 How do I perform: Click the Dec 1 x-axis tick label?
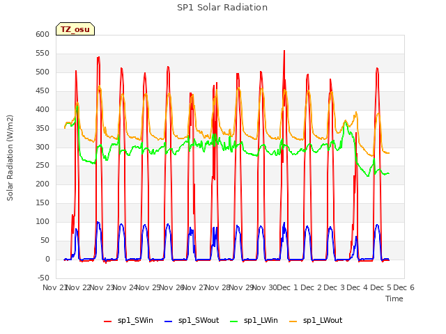click(x=287, y=287)
